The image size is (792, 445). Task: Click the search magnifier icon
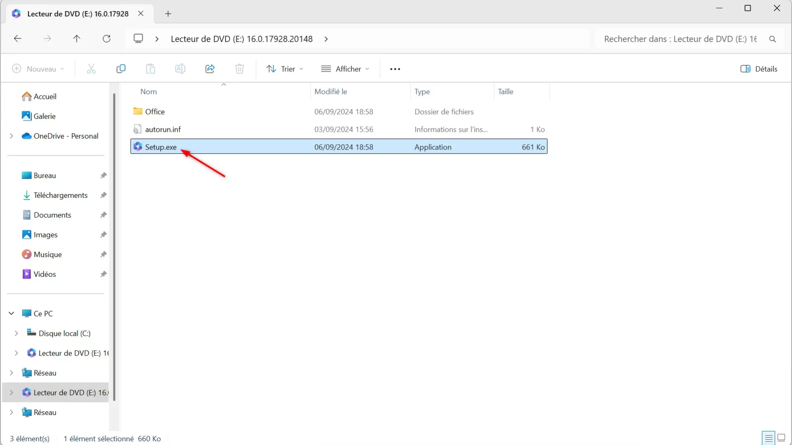[x=773, y=39]
